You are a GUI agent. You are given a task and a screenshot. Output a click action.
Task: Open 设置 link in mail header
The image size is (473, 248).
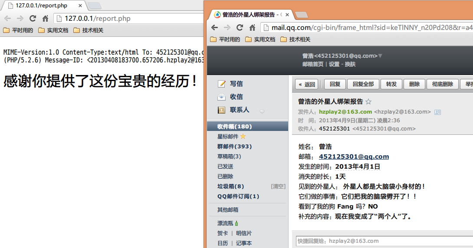pos(334,64)
